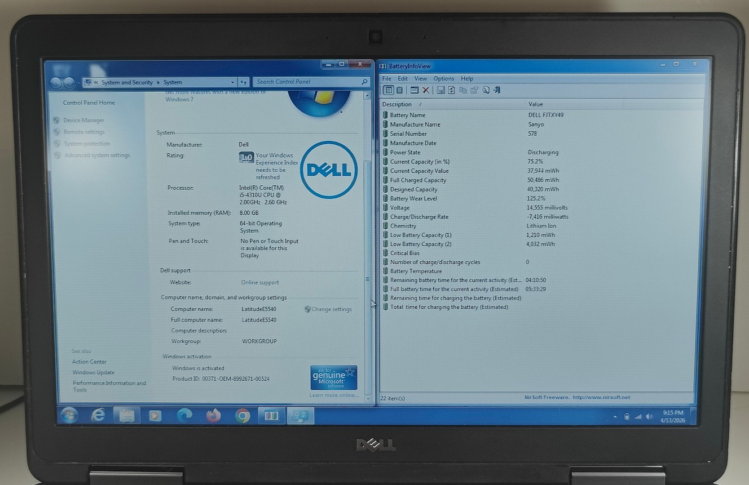Viewport: 749px width, 485px height.
Task: Open Windows Explorer folder taskbar icon
Action: click(127, 416)
